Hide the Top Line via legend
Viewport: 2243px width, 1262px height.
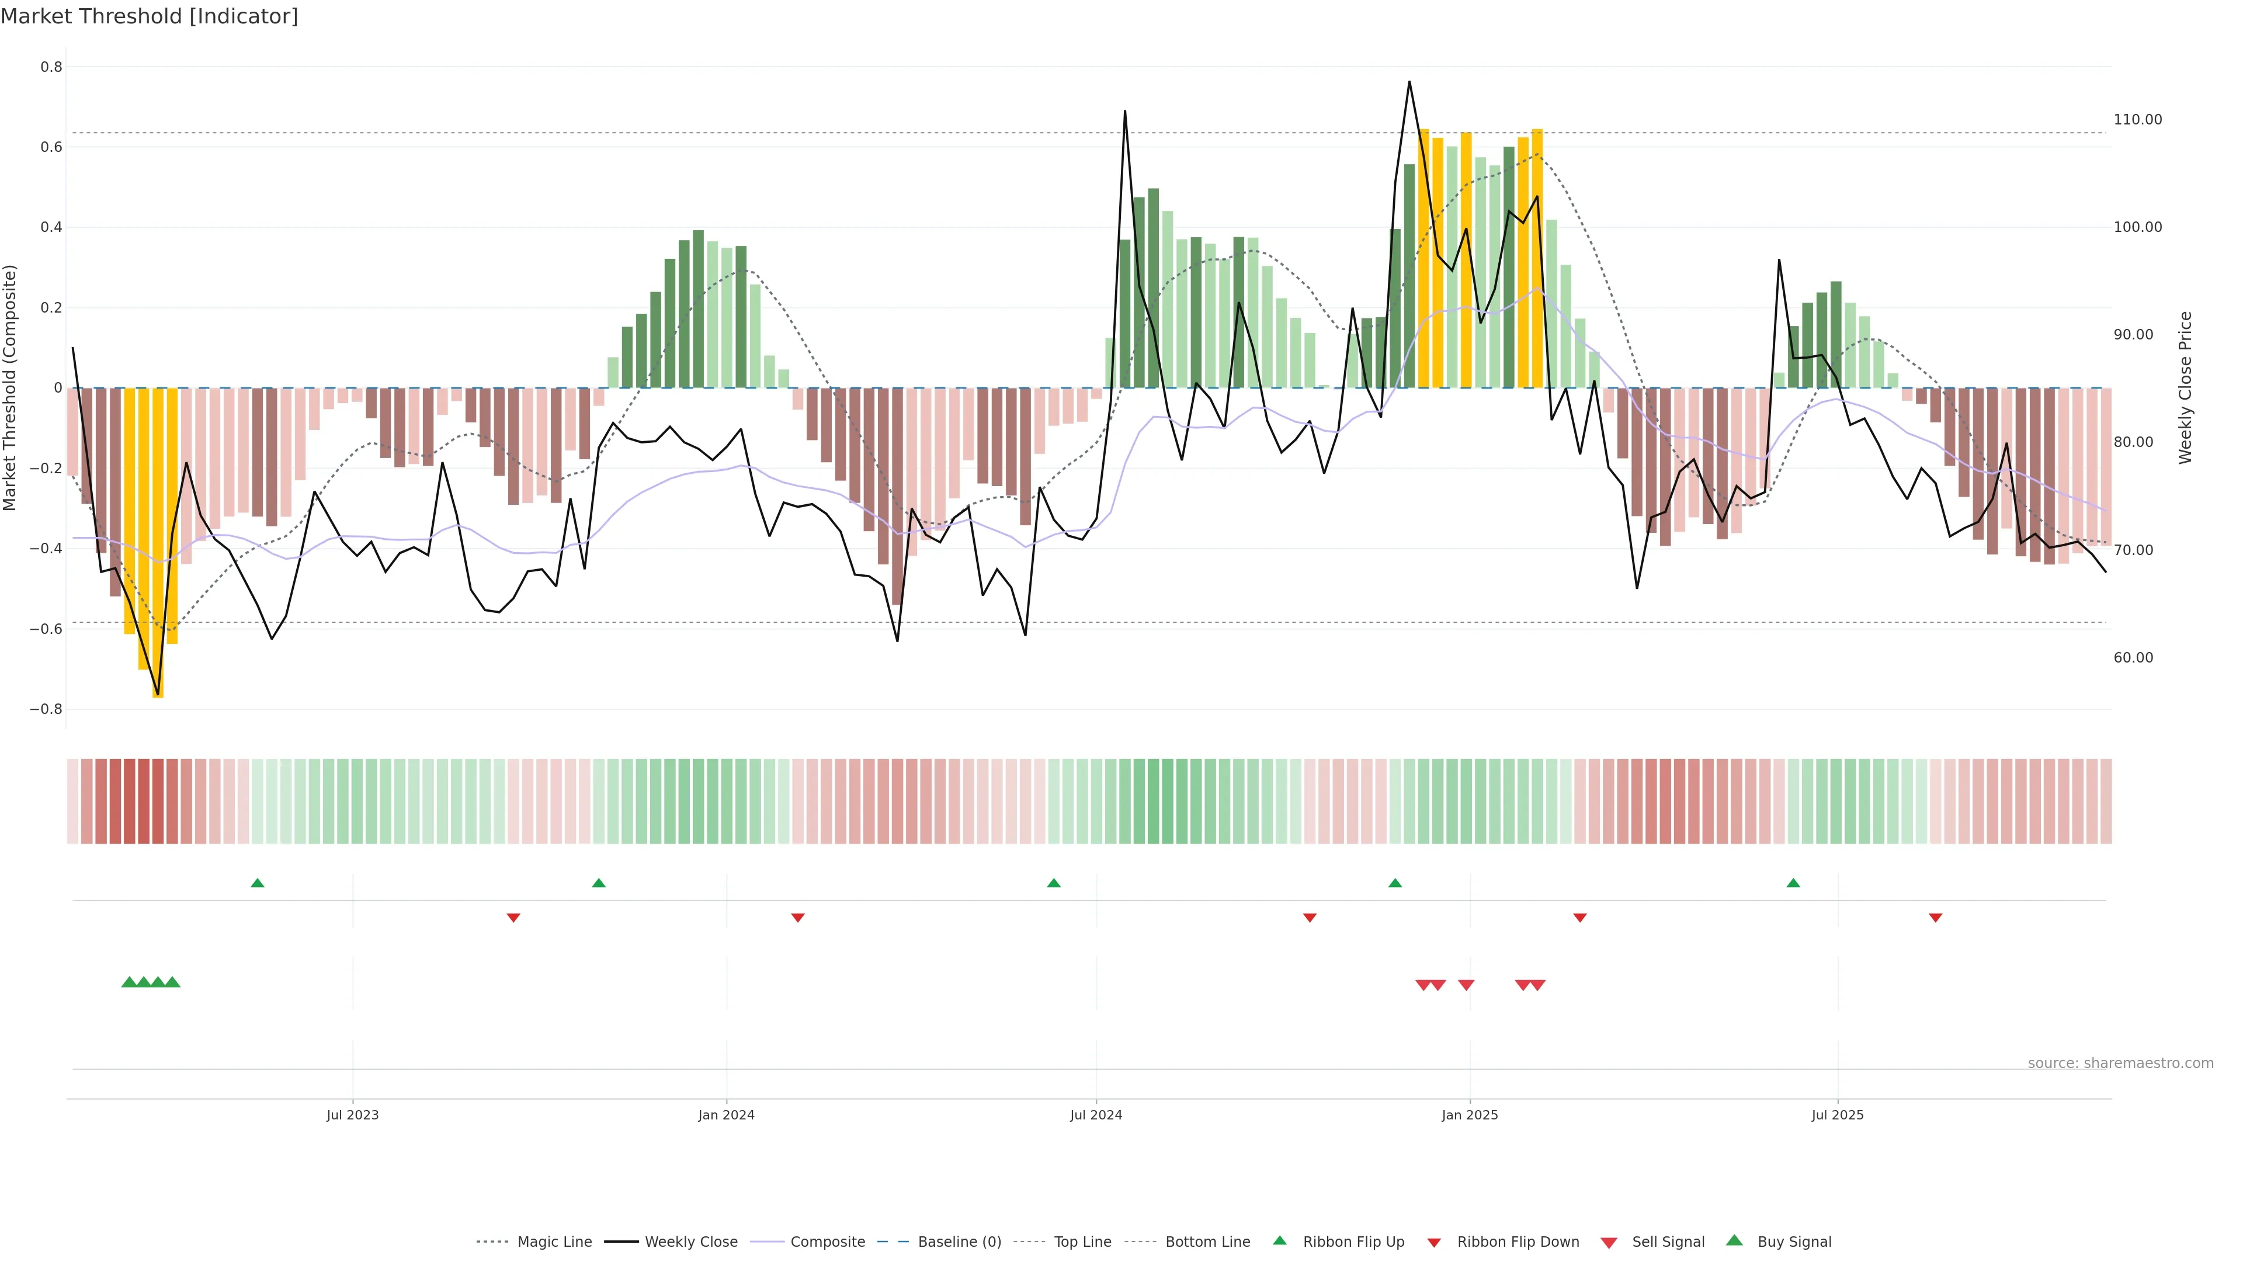click(x=1082, y=1242)
